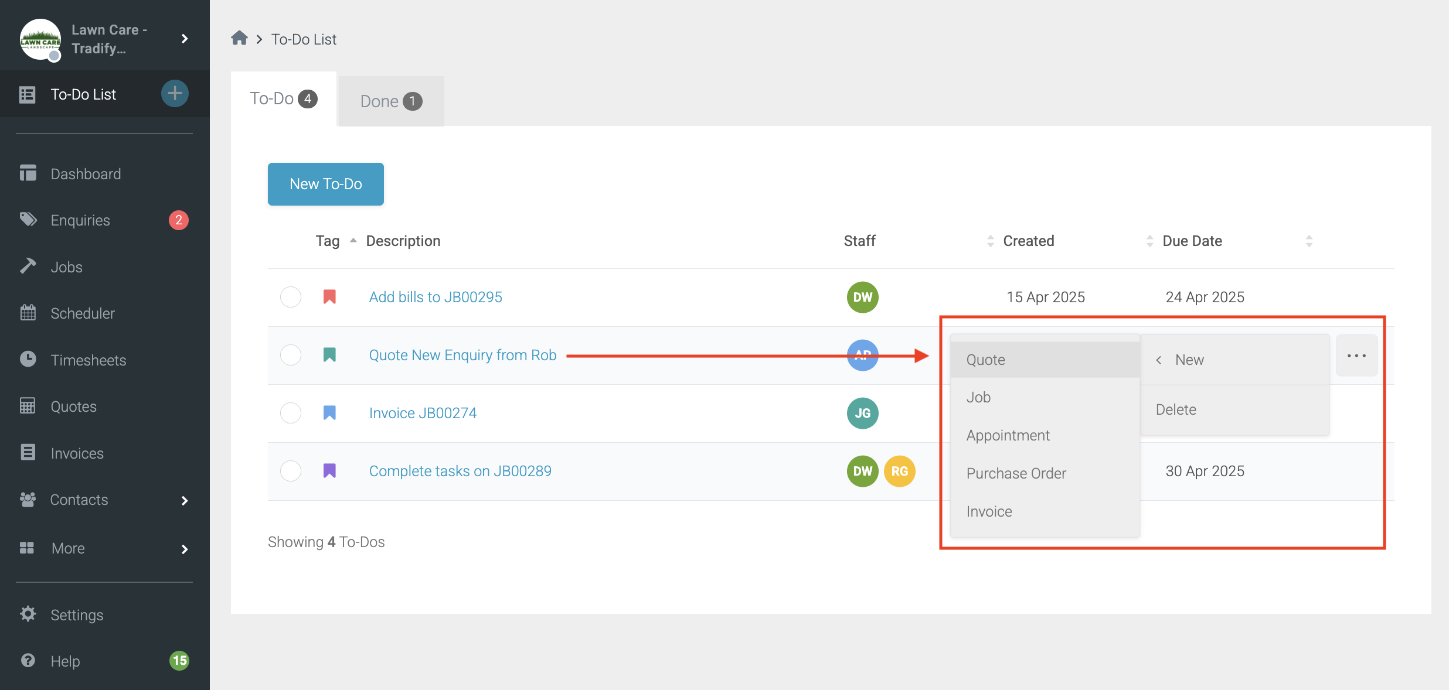Open the 'Quote New Enquiry from Rob' to-do

pos(462,355)
